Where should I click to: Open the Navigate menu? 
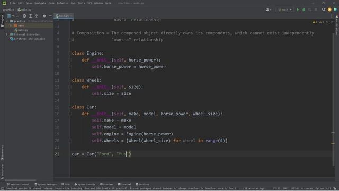click(x=40, y=3)
